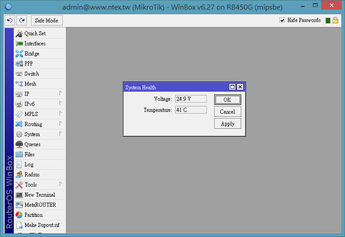
Task: Open the Files folder icon
Action: (x=19, y=154)
